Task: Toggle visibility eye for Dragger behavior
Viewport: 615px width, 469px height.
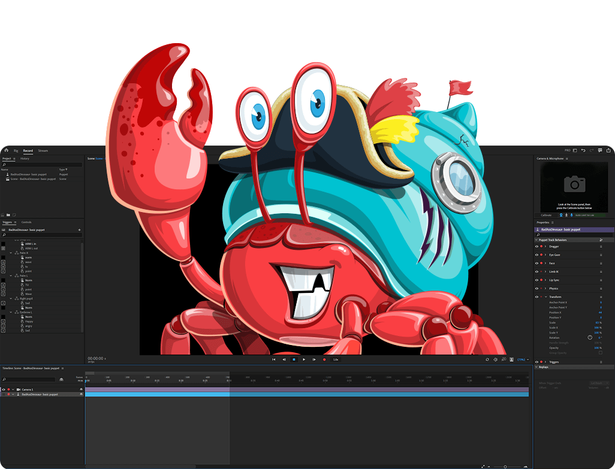Action: click(536, 246)
